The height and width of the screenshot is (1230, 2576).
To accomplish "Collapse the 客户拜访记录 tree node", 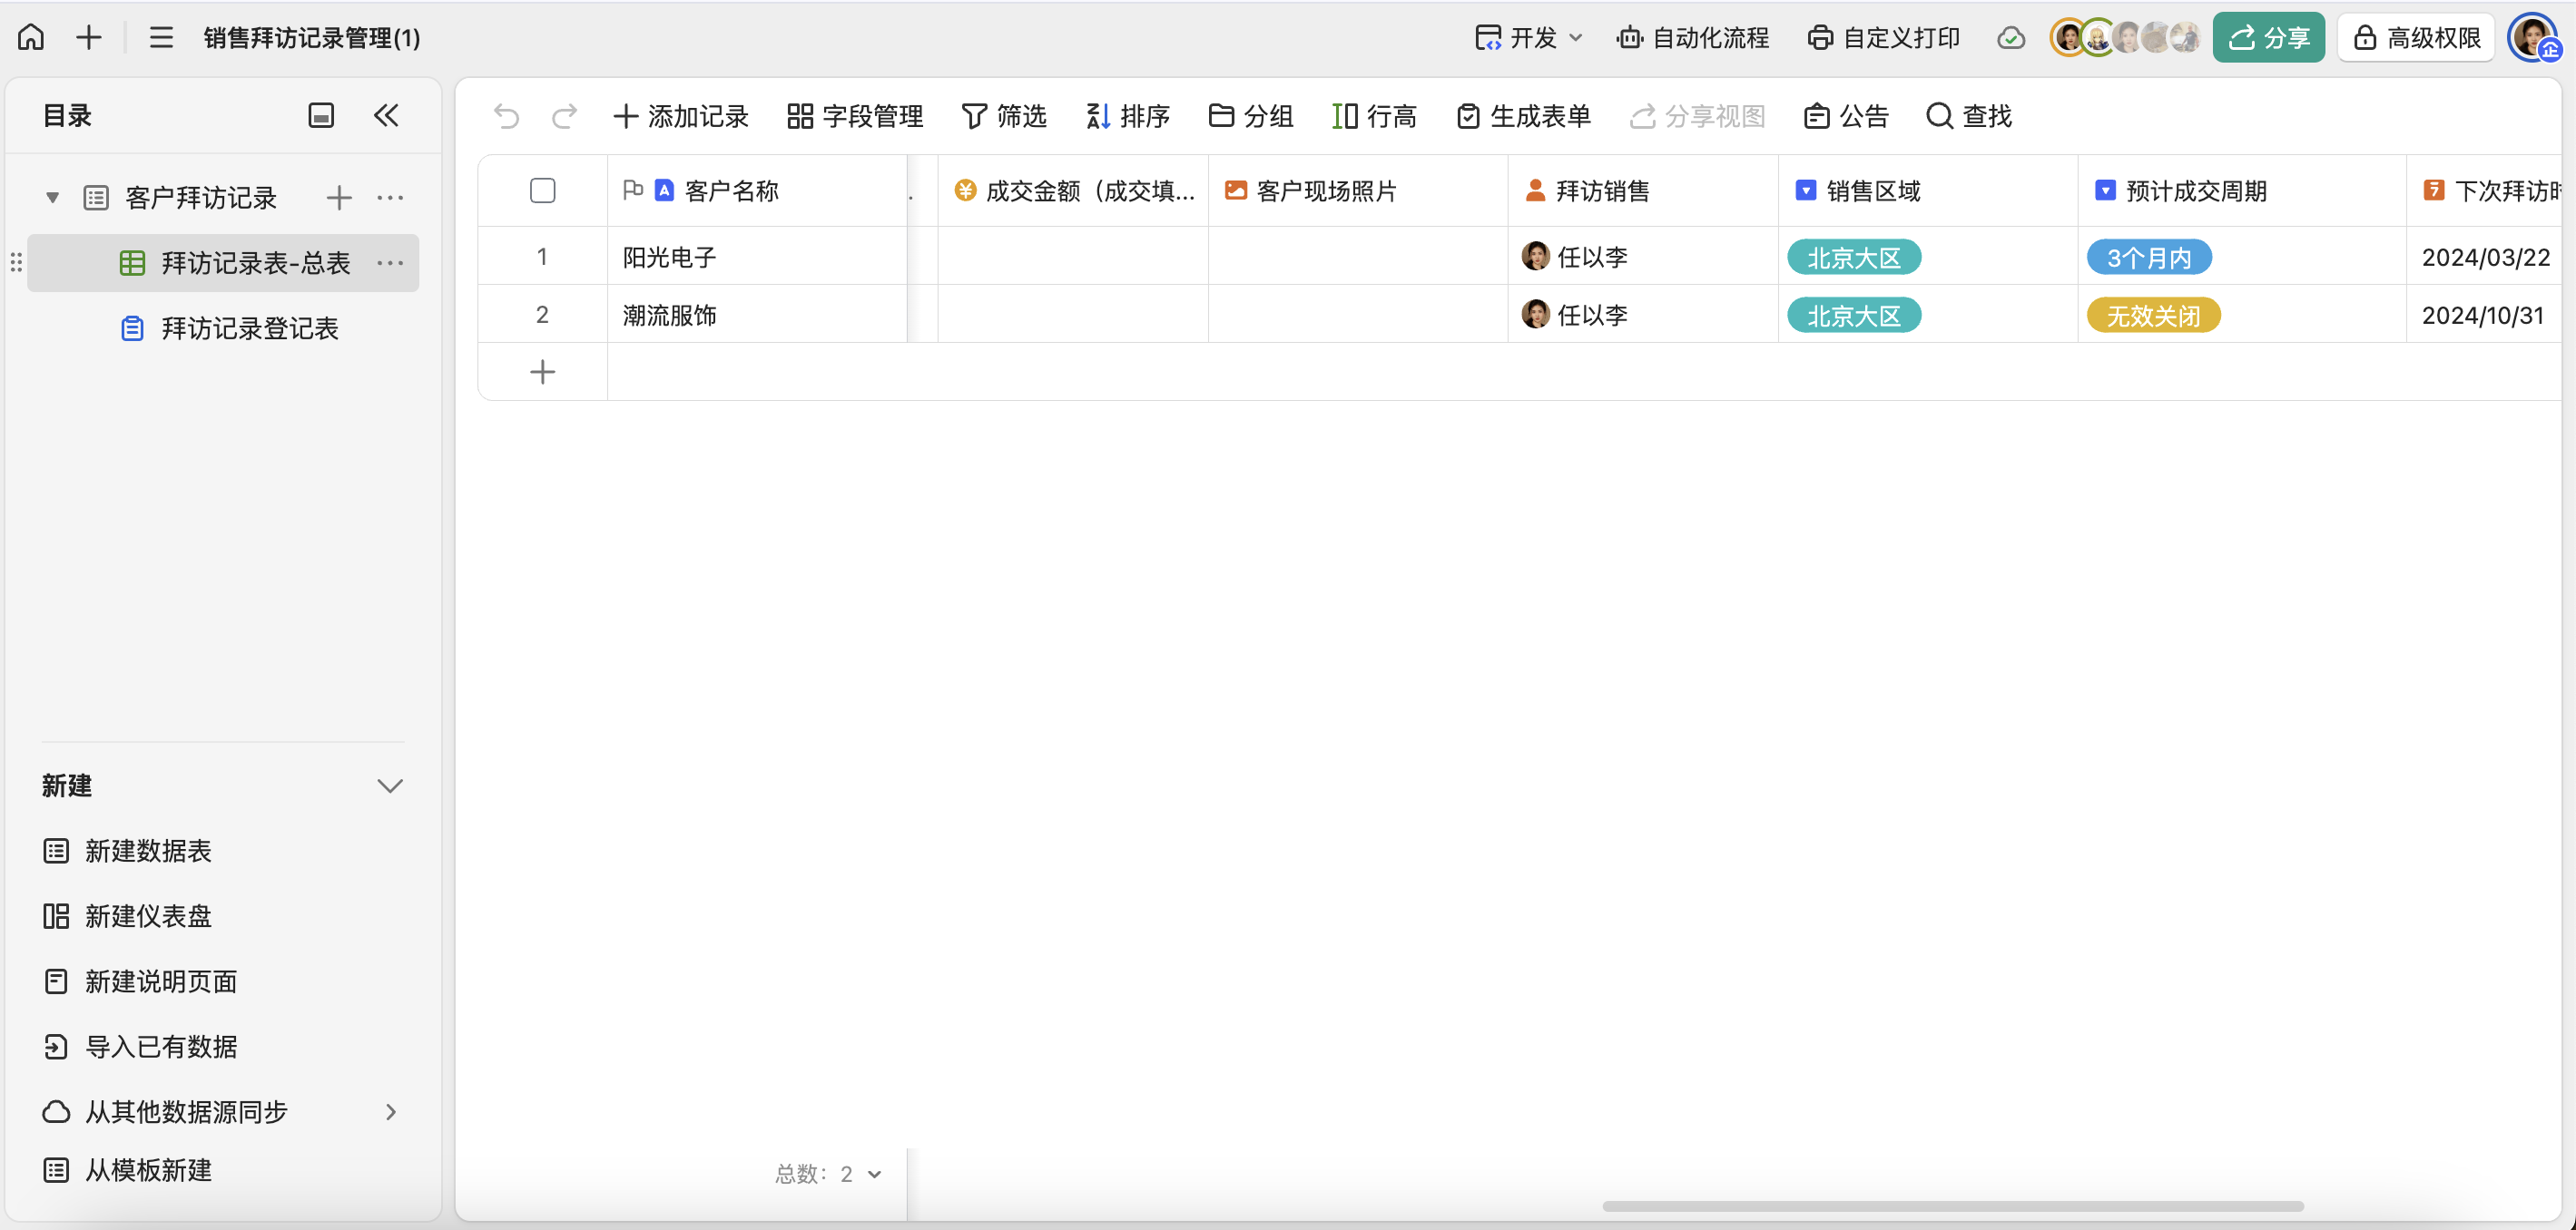I will pos(53,198).
